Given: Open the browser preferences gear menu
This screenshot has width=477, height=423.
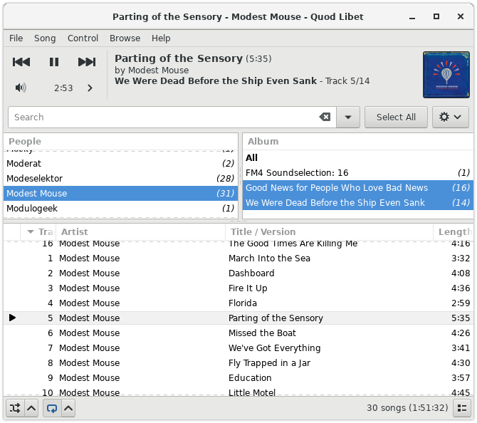Looking at the screenshot, I should (450, 117).
